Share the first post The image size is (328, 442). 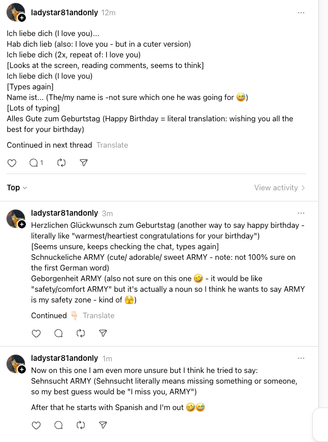click(84, 162)
